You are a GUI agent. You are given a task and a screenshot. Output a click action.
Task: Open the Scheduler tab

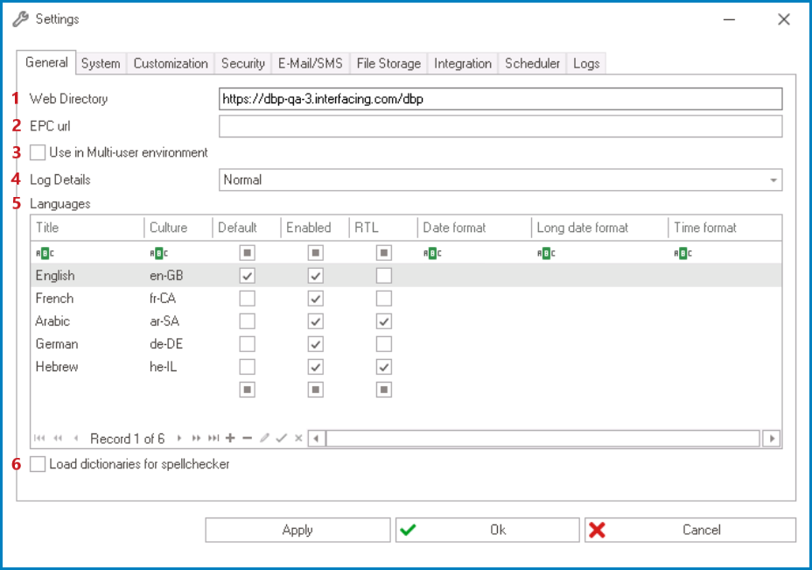(x=532, y=63)
